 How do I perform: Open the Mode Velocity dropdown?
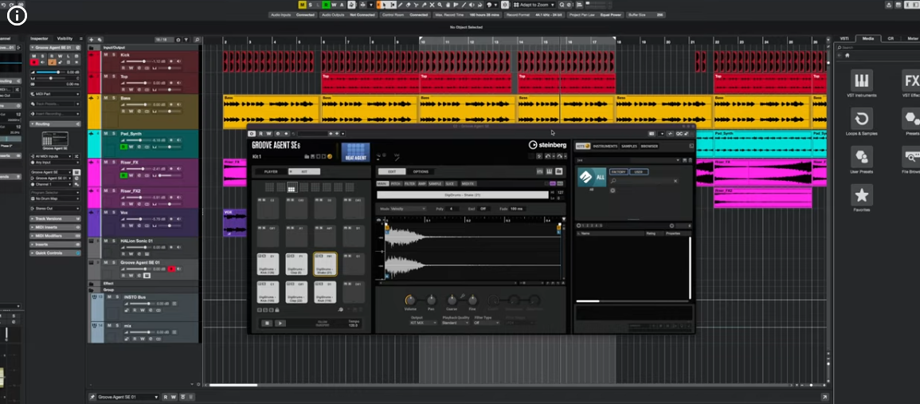click(406, 209)
